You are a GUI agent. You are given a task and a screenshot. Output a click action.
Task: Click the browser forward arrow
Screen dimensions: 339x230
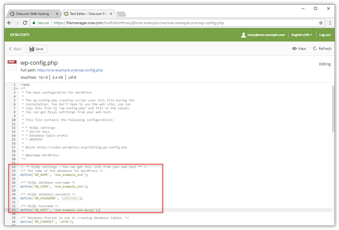point(17,23)
